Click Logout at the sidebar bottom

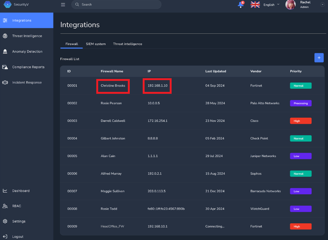(5, 236)
